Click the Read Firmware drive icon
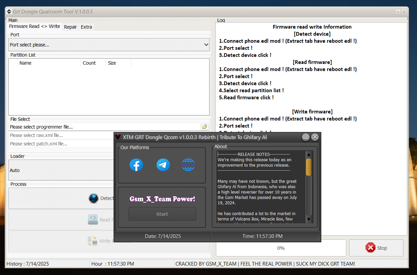This screenshot has height=275, width=417. point(93,220)
